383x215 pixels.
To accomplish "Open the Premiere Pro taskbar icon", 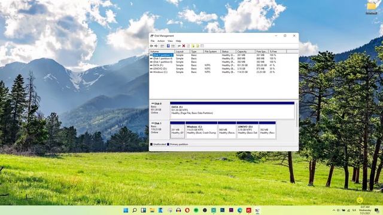I will pyautogui.click(x=231, y=210).
